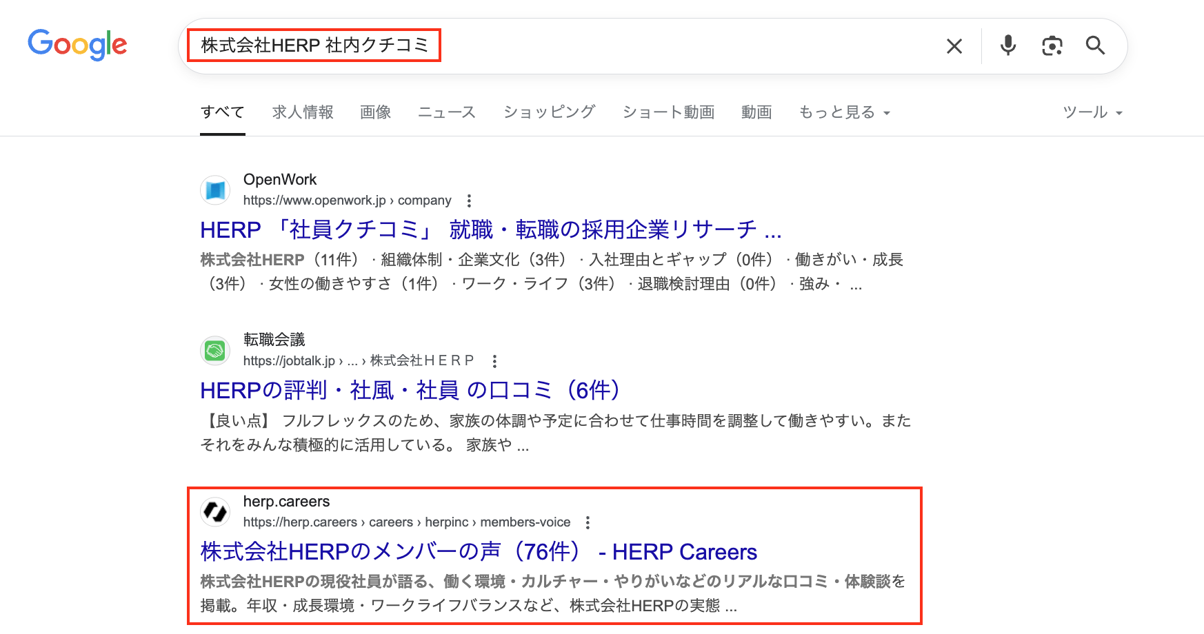Switch to the 求人情報 tab
The width and height of the screenshot is (1204, 634).
click(303, 112)
